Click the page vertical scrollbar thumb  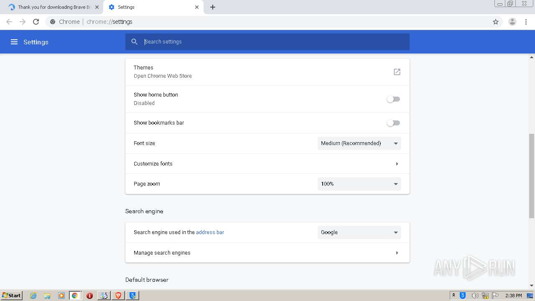point(532,176)
